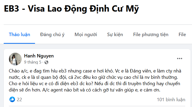Open the Đáng chú ý tab
The width and height of the screenshot is (192, 107).
click(52, 35)
